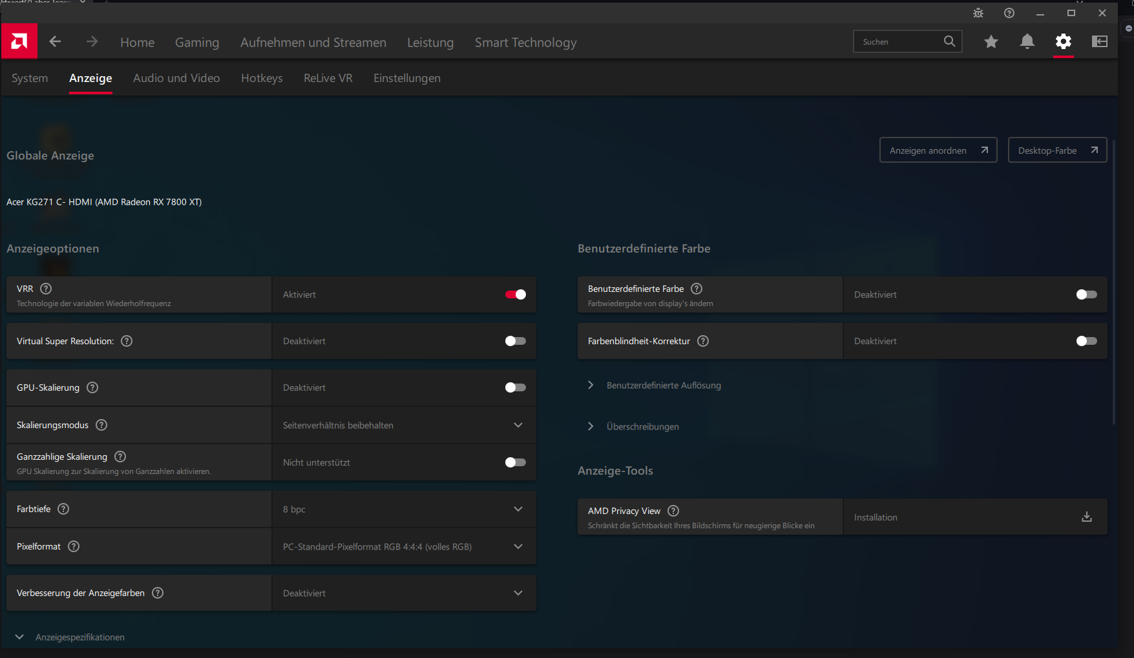The width and height of the screenshot is (1134, 658).
Task: Open the help question mark in title bar
Action: [x=1009, y=13]
